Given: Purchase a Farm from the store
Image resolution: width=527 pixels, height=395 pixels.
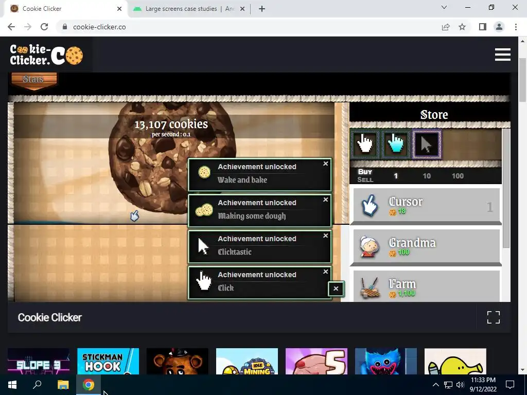Looking at the screenshot, I should coord(426,286).
